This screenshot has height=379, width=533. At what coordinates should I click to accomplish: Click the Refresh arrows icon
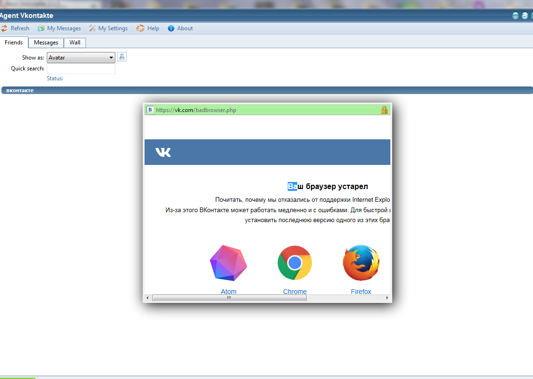click(x=4, y=28)
